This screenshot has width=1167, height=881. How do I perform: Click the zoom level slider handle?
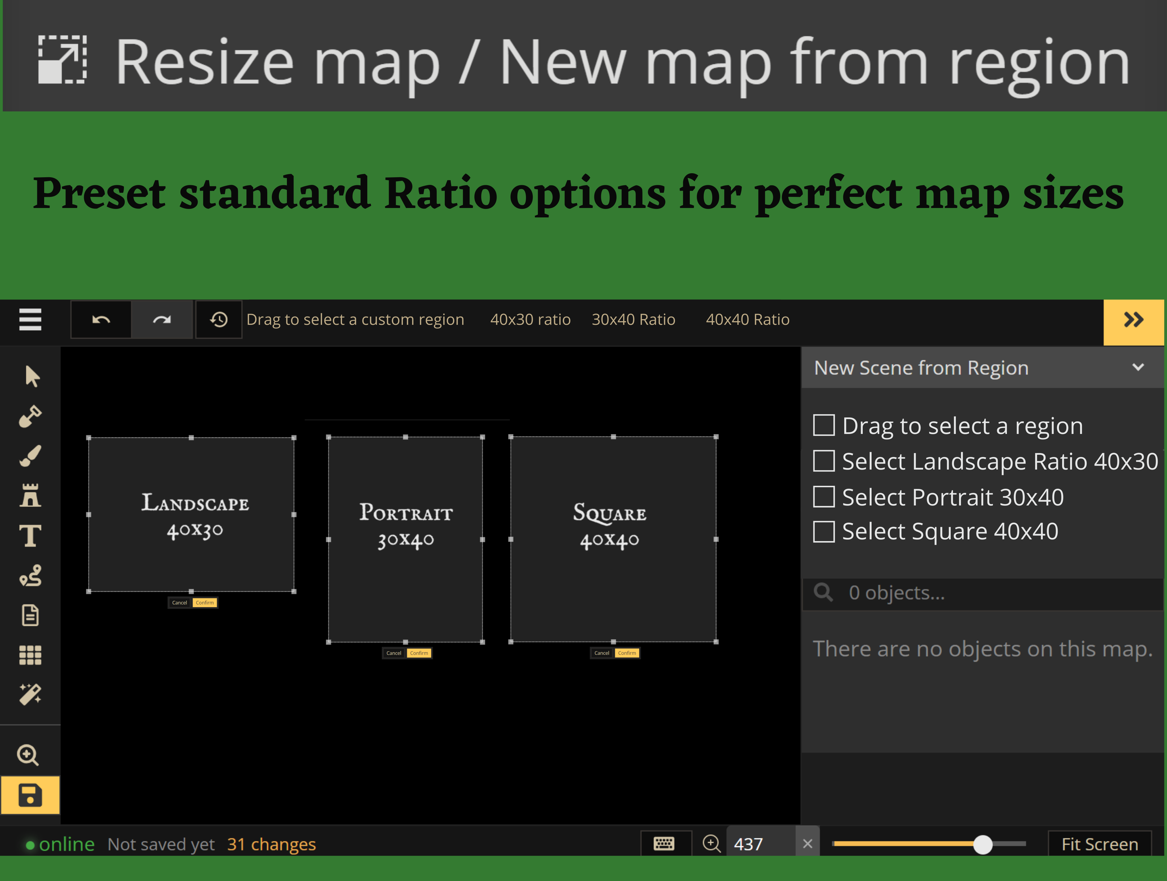[982, 844]
